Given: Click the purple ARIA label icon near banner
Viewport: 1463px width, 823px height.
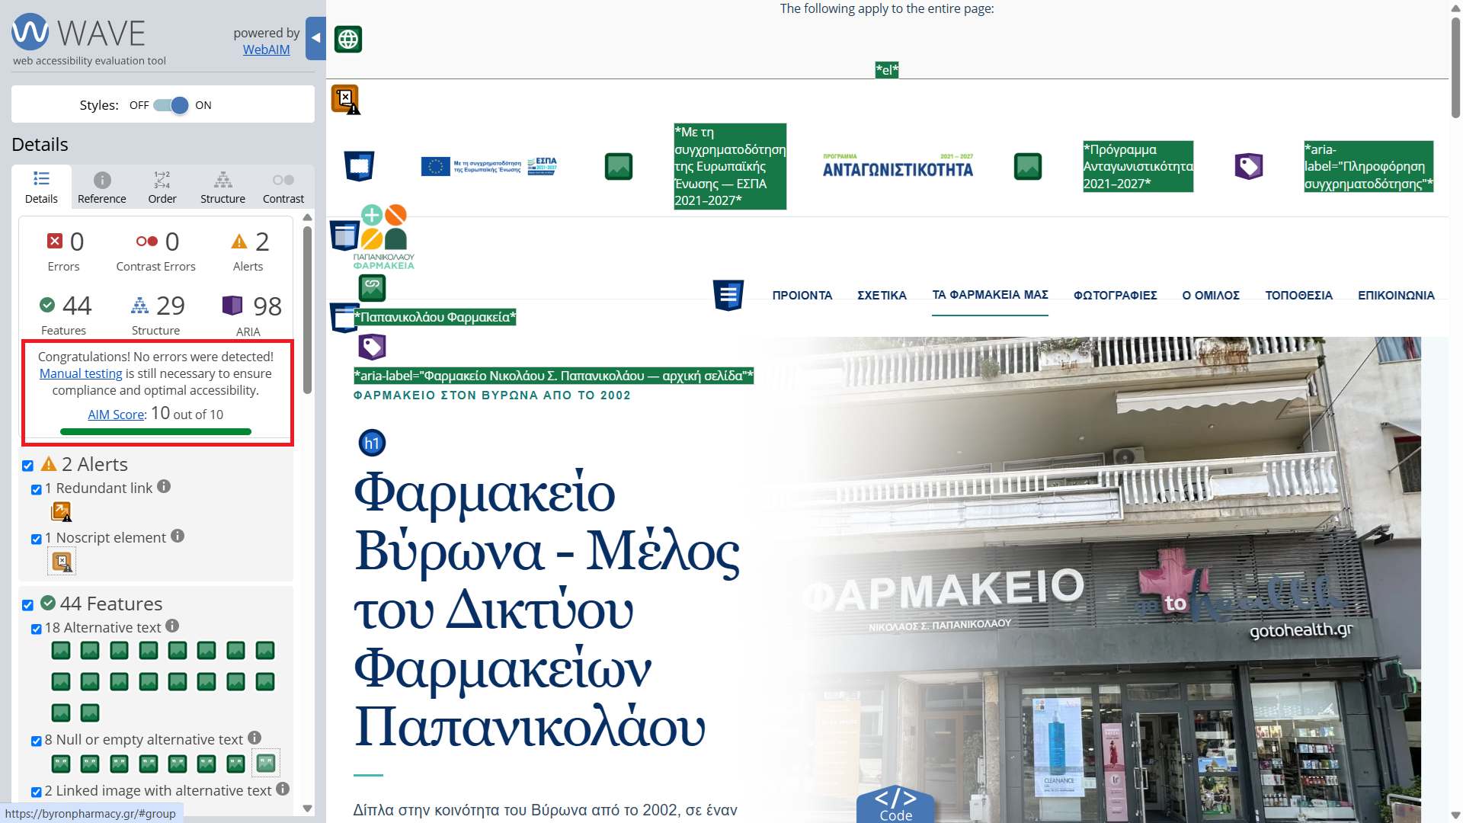Looking at the screenshot, I should pos(1249,166).
